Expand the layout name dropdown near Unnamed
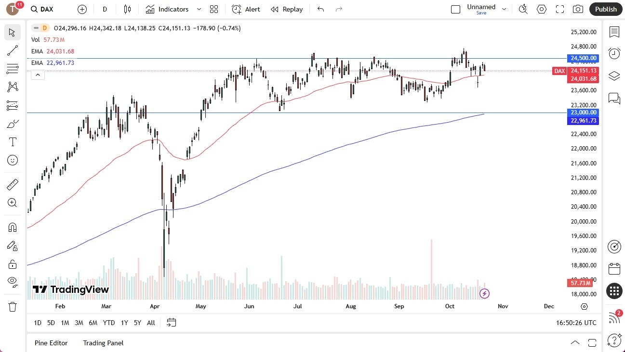 point(504,8)
